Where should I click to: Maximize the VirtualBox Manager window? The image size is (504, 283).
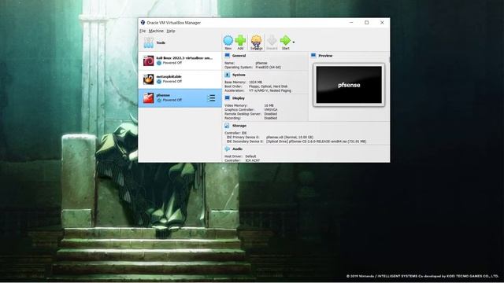click(x=366, y=23)
